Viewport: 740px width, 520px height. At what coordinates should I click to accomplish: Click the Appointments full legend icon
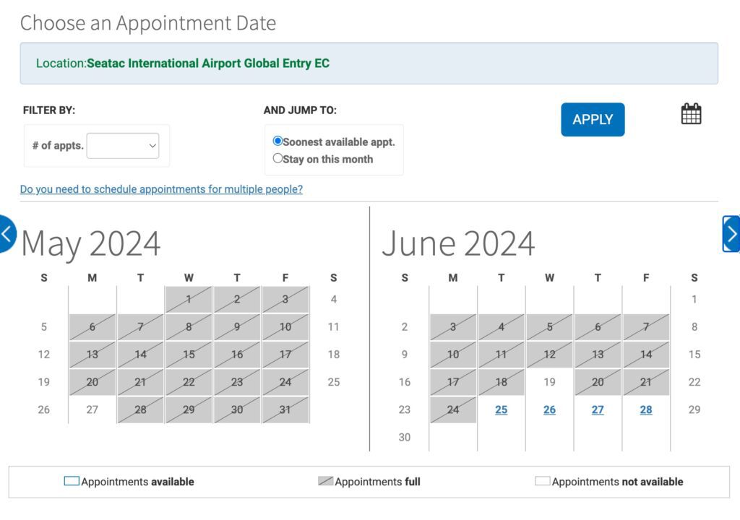(x=326, y=481)
